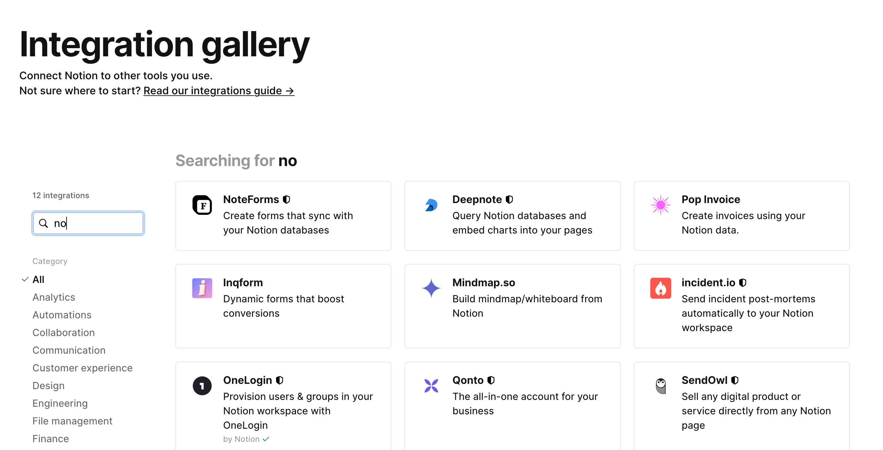Select the Analytics category filter

coord(53,297)
